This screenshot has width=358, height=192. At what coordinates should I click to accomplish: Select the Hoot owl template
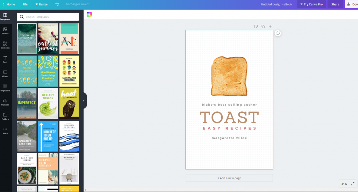point(69,104)
